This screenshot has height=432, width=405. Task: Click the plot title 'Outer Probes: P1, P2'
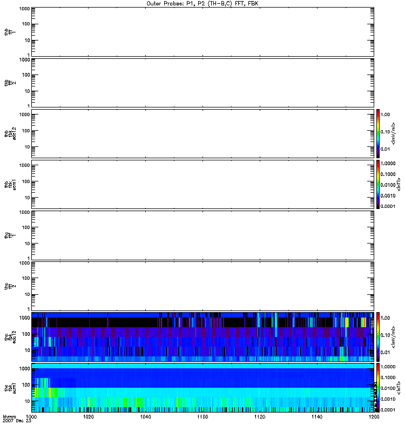click(x=202, y=3)
